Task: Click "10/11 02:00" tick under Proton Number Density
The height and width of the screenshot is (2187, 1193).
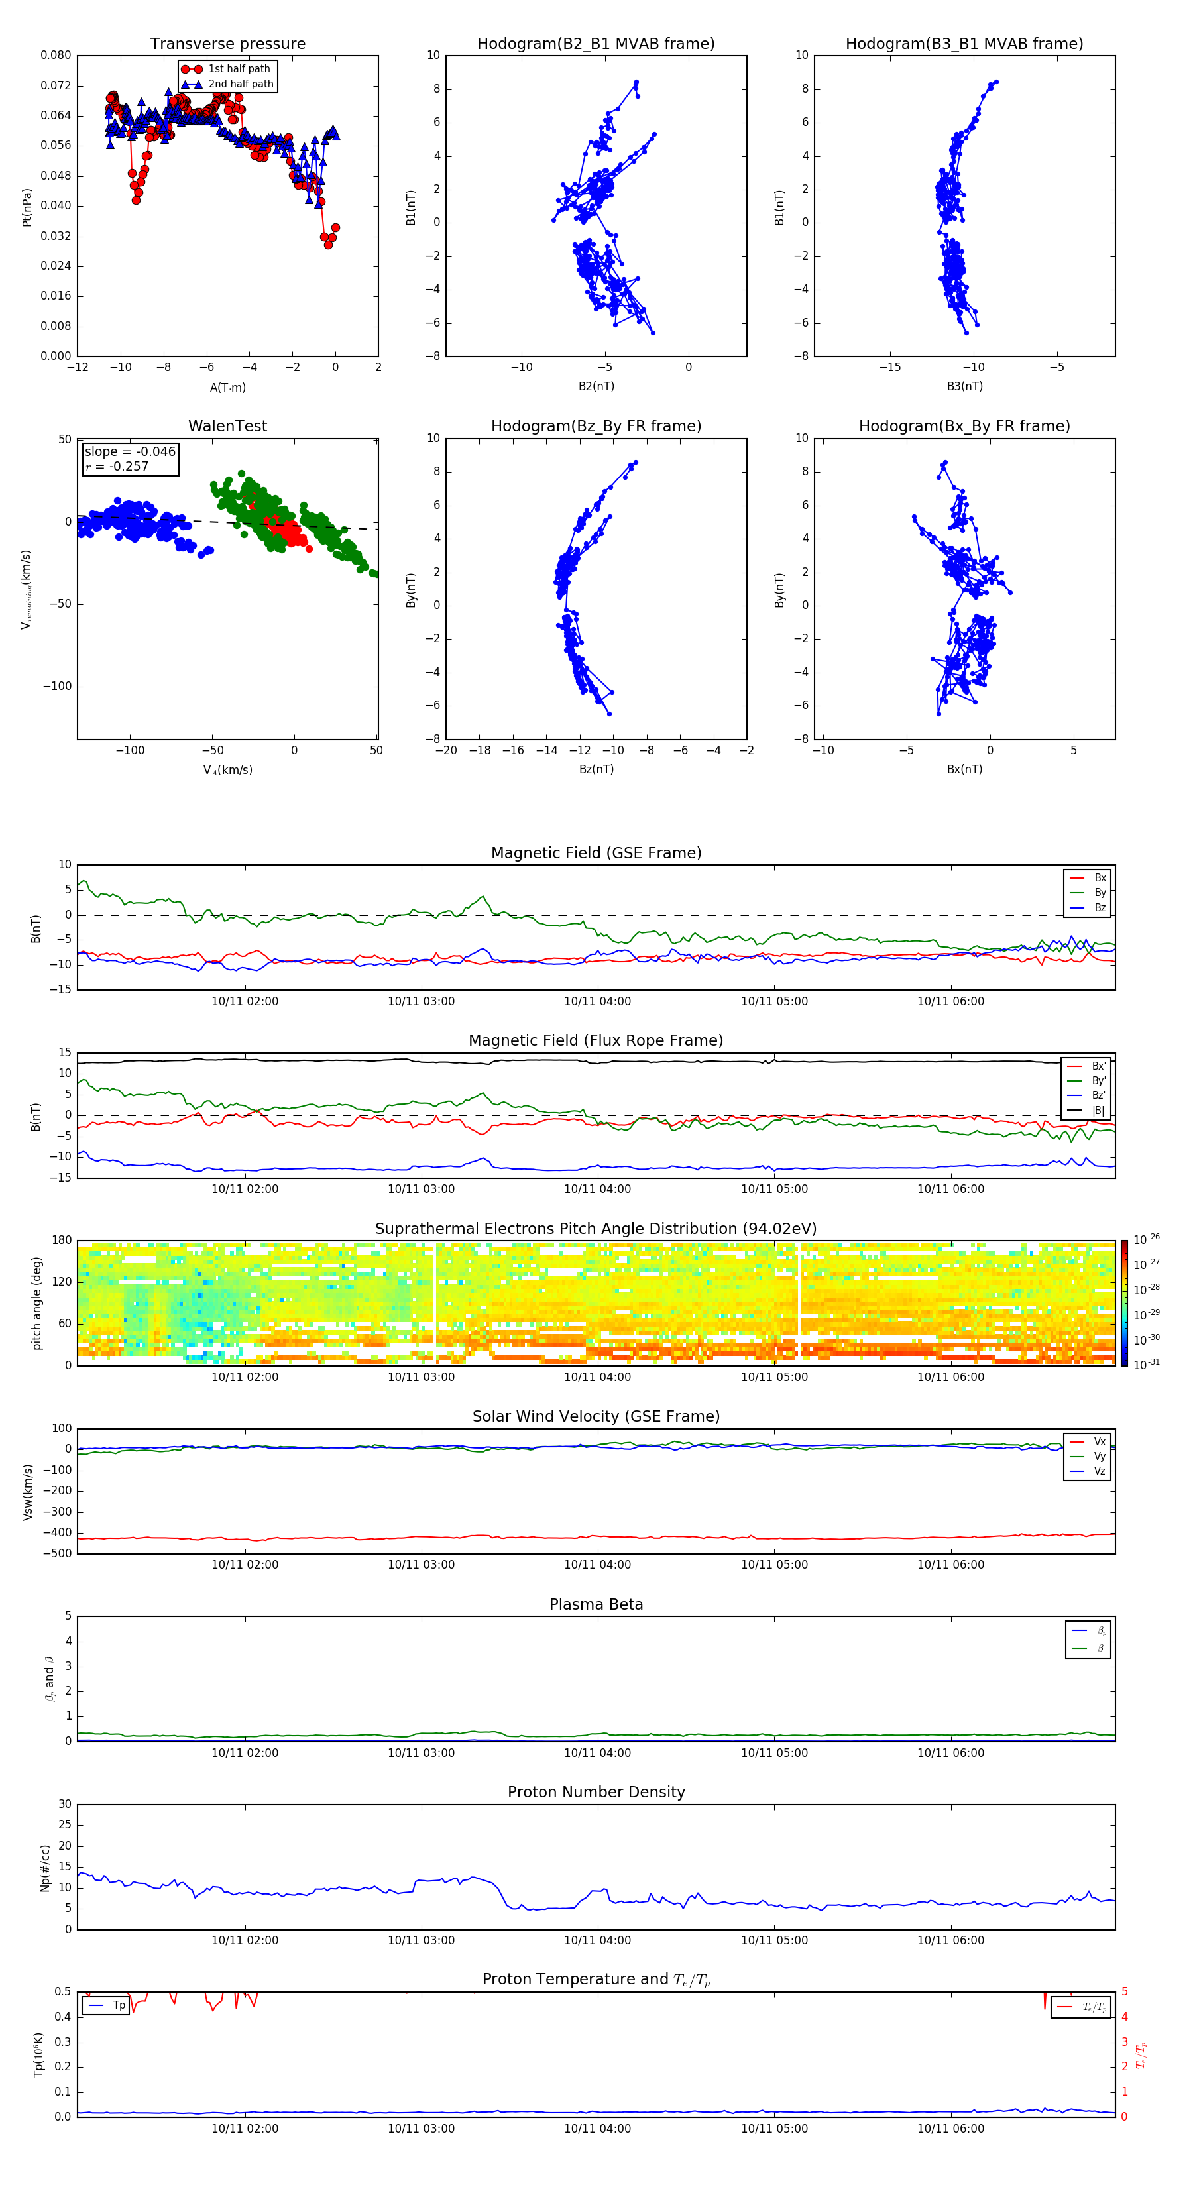Action: pyautogui.click(x=245, y=1940)
